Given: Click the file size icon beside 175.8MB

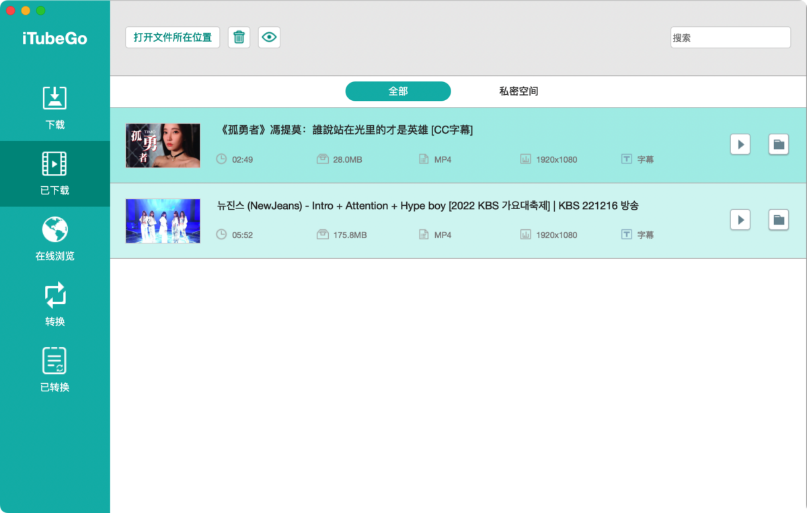Looking at the screenshot, I should click(x=322, y=235).
